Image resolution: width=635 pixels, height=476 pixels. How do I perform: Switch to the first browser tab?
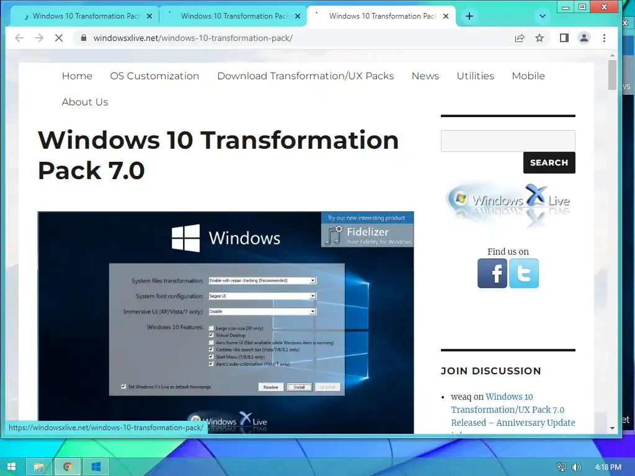[86, 16]
